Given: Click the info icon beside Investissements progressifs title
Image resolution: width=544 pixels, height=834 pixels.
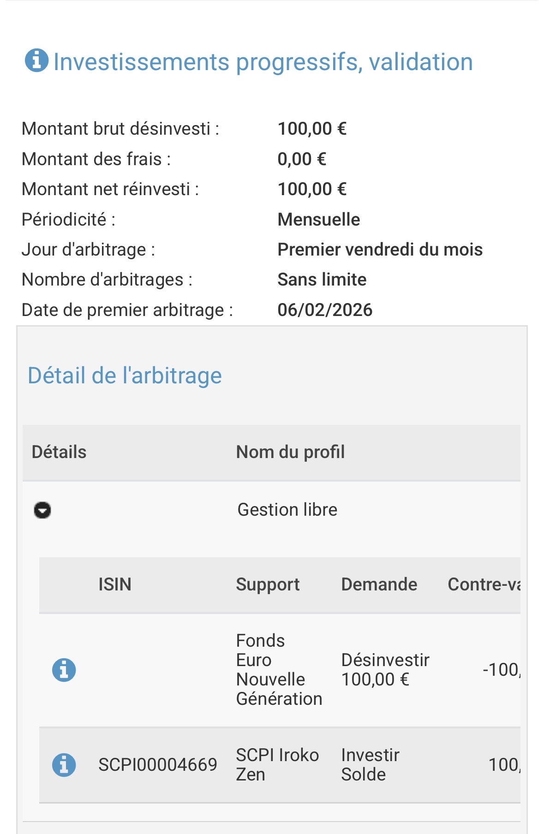Looking at the screenshot, I should (36, 60).
